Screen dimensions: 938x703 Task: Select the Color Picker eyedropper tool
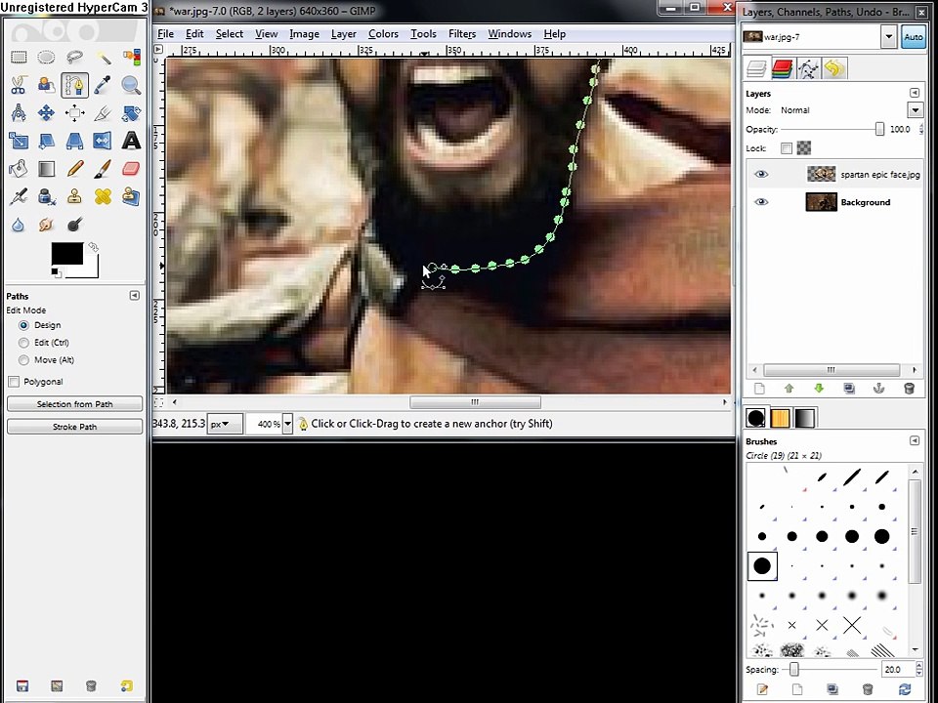(103, 85)
